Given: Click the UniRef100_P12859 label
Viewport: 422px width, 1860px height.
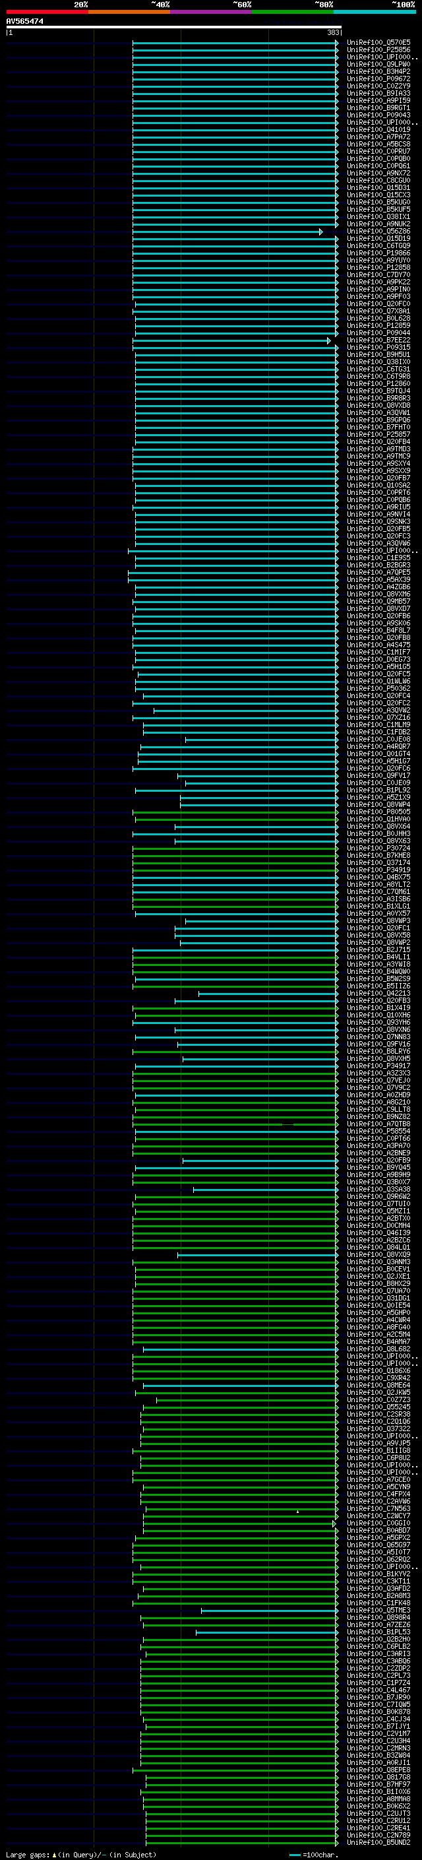Looking at the screenshot, I should [x=378, y=326].
